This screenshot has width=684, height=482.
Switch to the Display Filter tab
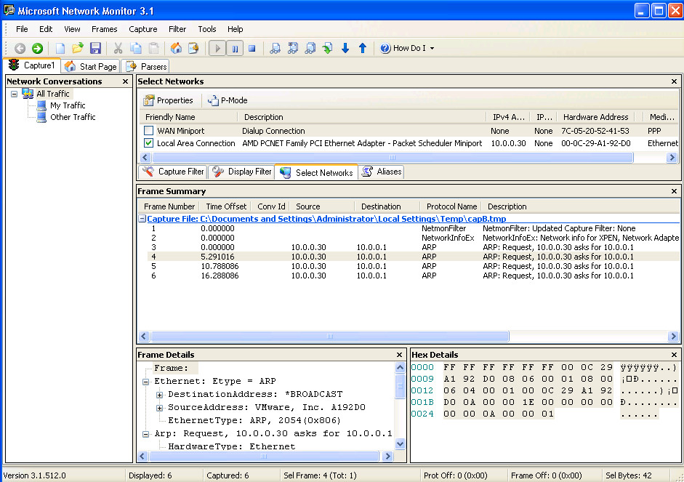[243, 172]
